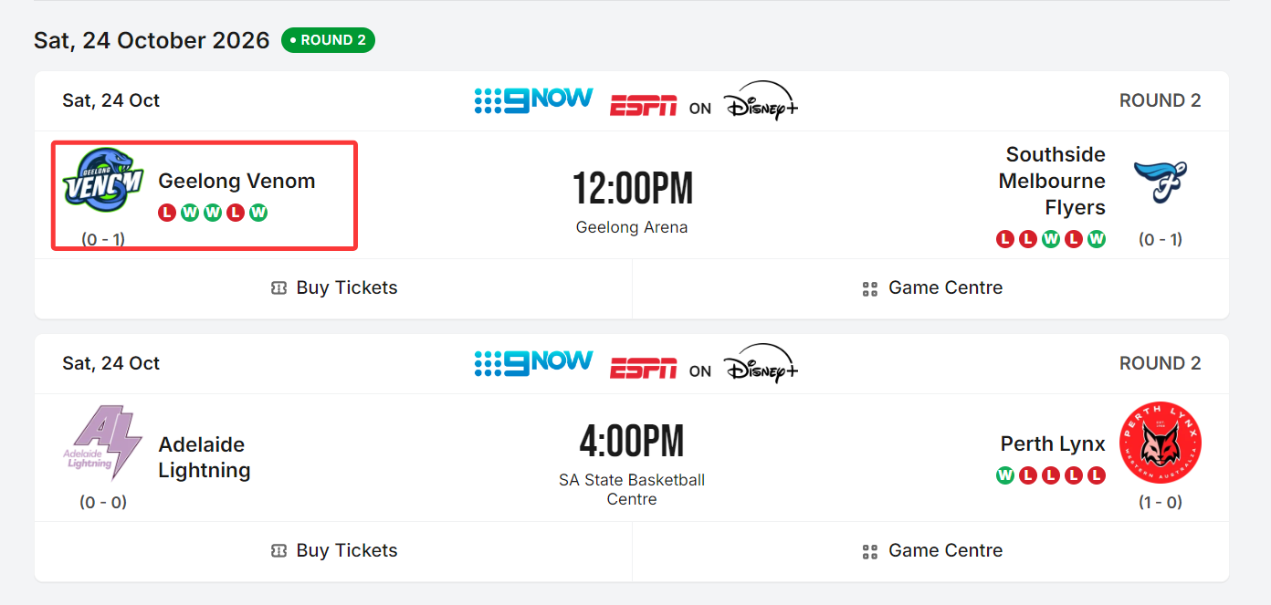Viewport: 1271px width, 605px height.
Task: Click the Geelong Venom team logo
Action: [x=102, y=181]
